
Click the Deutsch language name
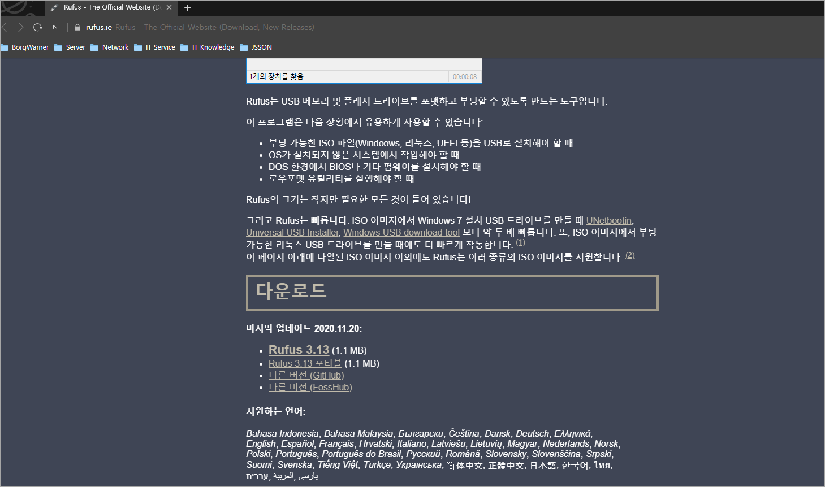[x=532, y=433]
